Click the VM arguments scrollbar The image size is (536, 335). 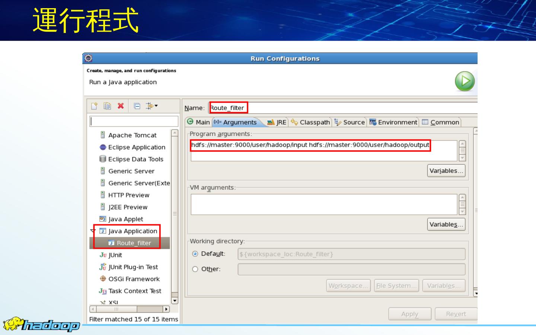462,204
